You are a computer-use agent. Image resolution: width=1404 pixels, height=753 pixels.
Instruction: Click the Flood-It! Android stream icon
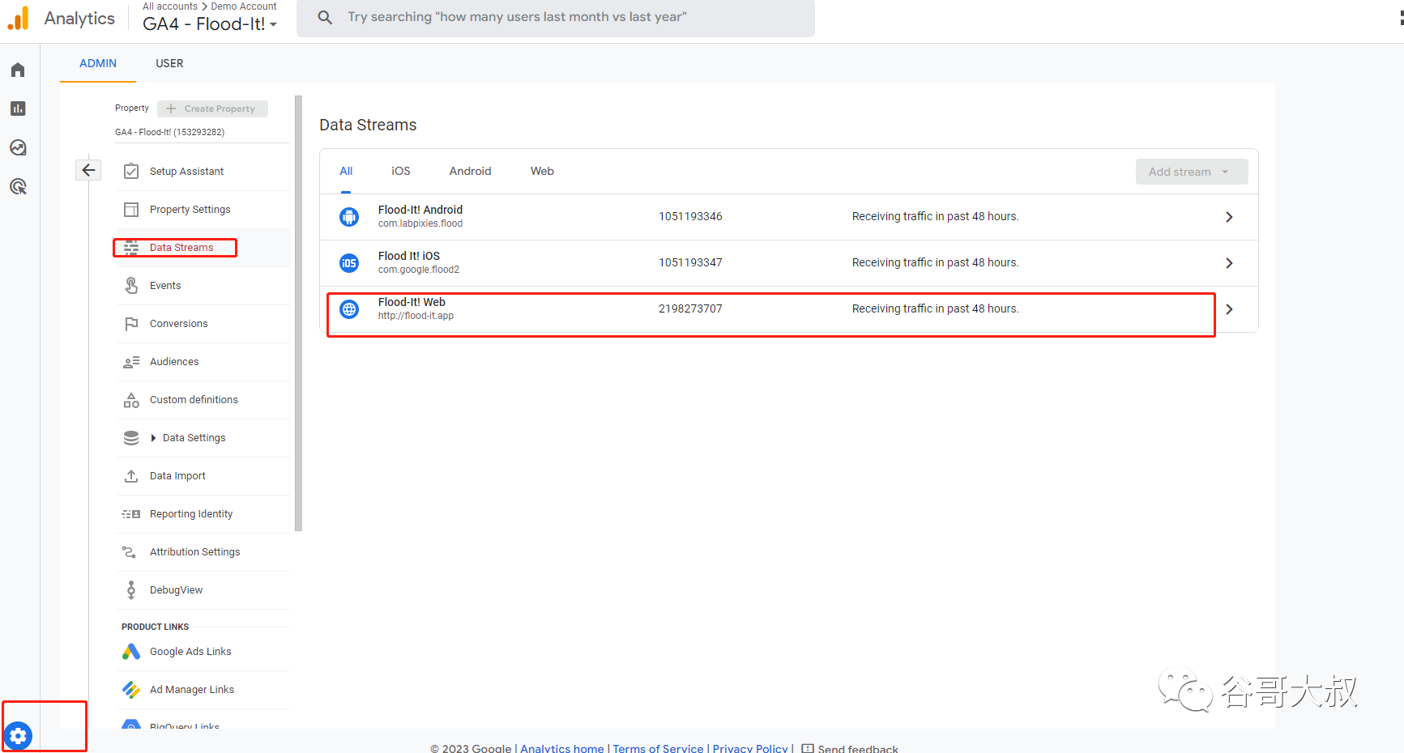[x=349, y=217]
